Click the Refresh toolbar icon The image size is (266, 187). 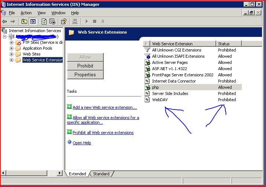44,22
